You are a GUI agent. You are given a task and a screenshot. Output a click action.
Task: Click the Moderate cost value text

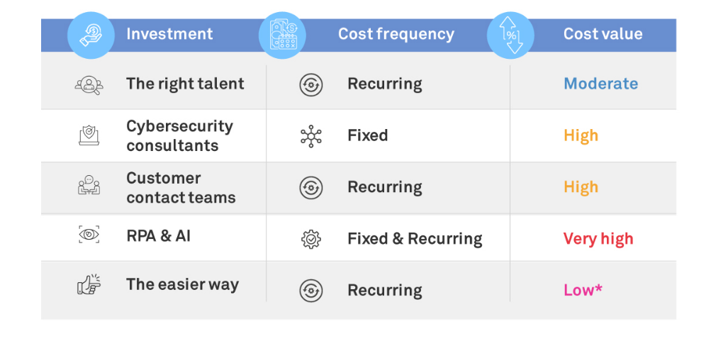point(600,84)
